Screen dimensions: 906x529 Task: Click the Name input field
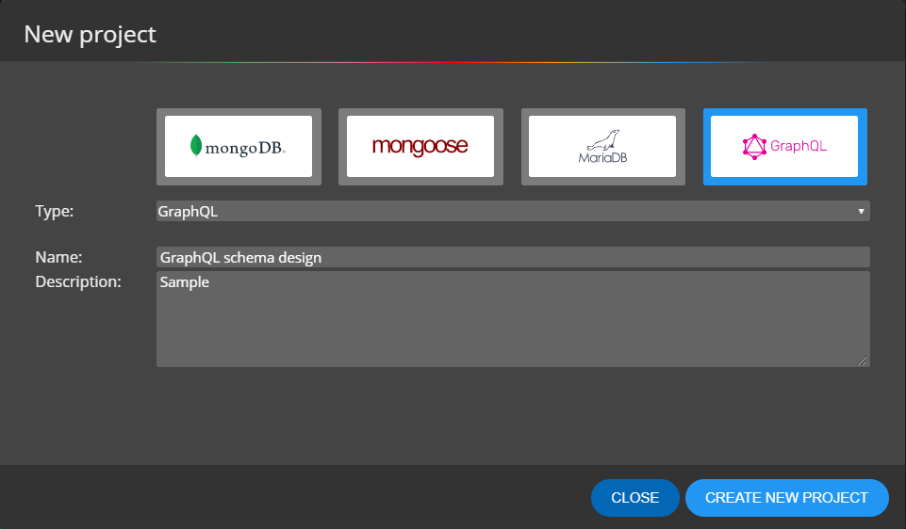(x=513, y=257)
